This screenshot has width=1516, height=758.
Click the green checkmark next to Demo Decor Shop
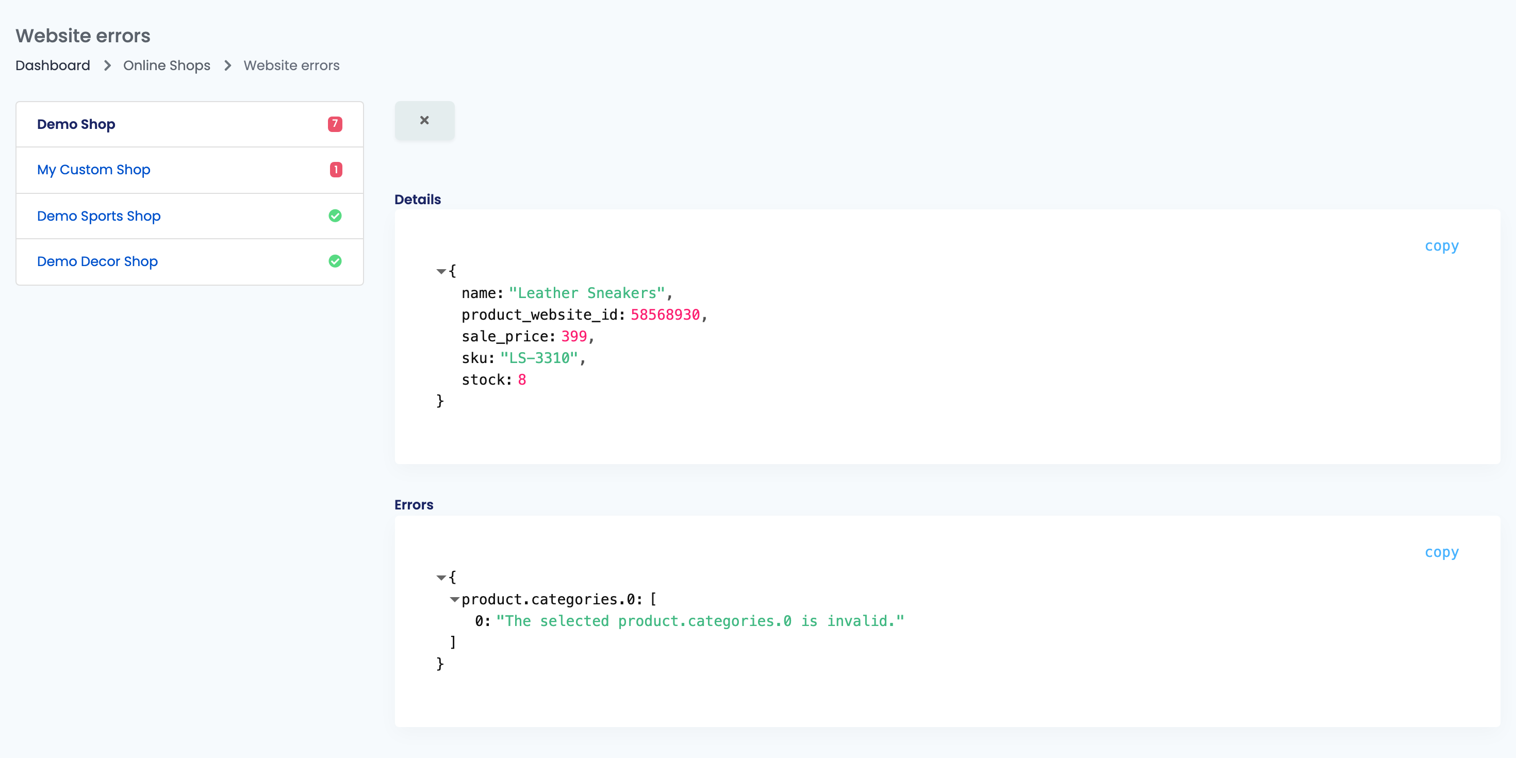pyautogui.click(x=335, y=261)
